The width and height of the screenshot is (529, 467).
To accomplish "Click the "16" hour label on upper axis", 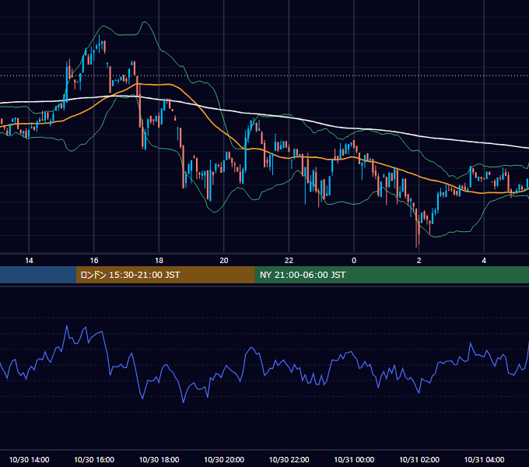I will (x=94, y=261).
